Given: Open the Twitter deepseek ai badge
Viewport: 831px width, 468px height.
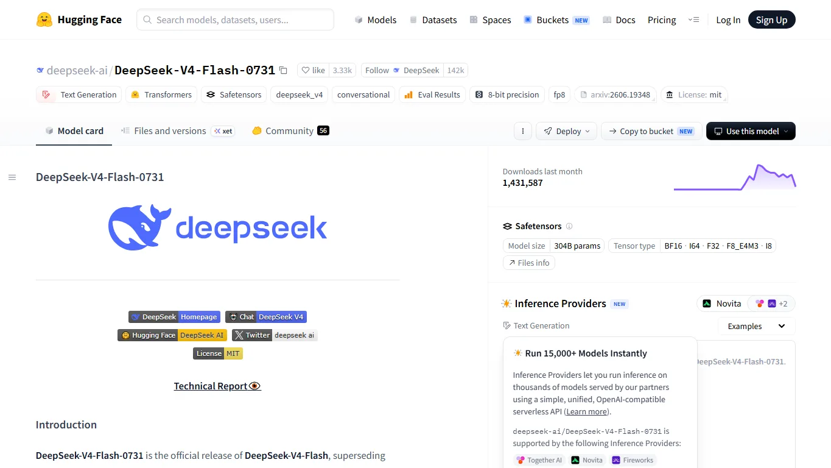Looking at the screenshot, I should tap(275, 335).
